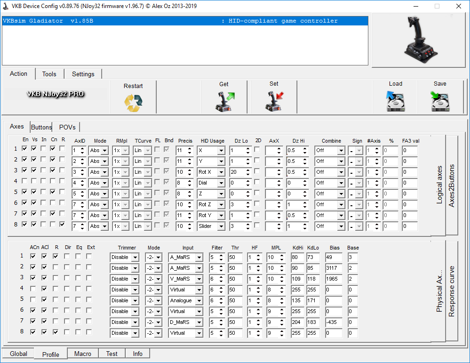
Task: Toggle R checkbox for logical axis 8
Action: [62, 224]
